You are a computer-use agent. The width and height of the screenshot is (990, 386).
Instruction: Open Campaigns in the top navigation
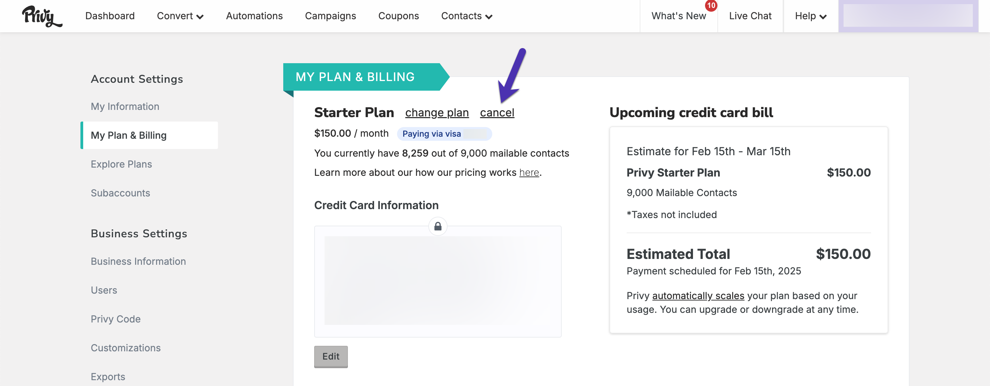(x=330, y=16)
